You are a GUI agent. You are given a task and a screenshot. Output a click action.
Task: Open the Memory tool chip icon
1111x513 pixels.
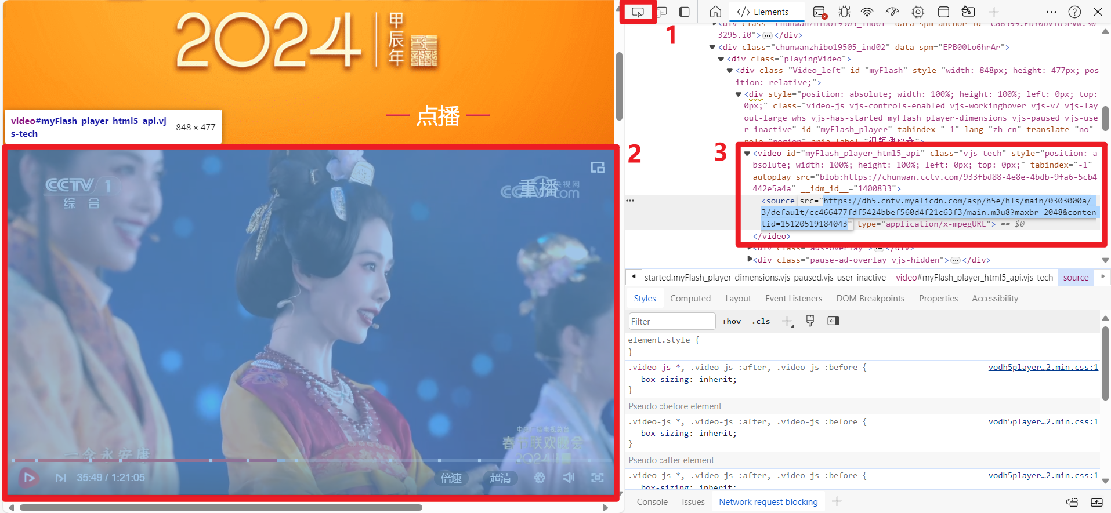918,12
